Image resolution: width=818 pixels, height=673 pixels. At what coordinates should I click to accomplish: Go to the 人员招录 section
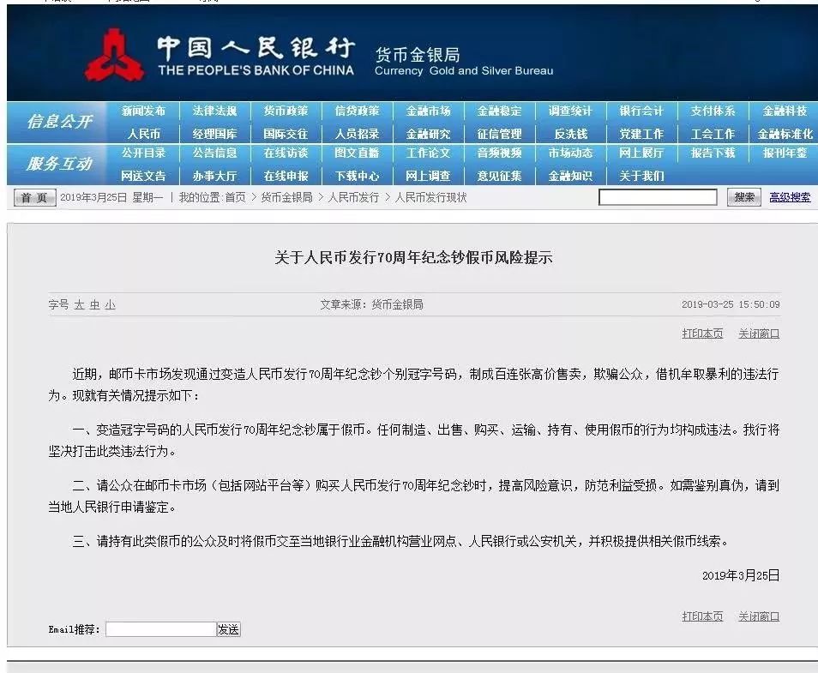[357, 134]
